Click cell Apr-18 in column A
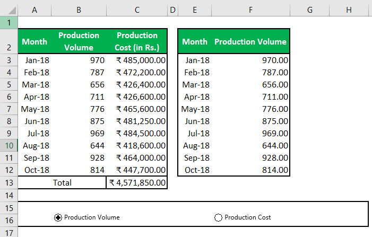This screenshot has height=237, width=372. 34,96
